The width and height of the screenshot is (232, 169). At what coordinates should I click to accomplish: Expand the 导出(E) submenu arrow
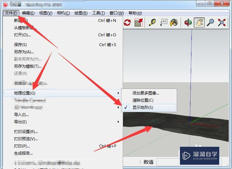click(x=118, y=122)
